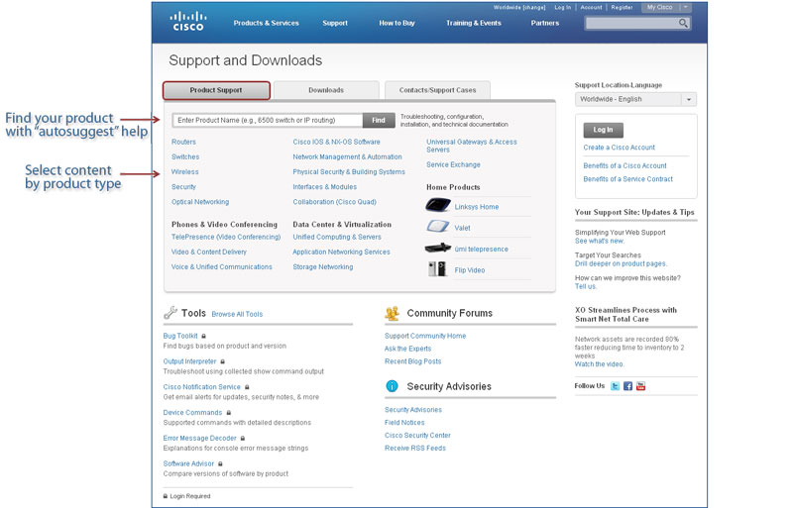The image size is (793, 508).
Task: Open the Support menu
Action: tap(335, 23)
